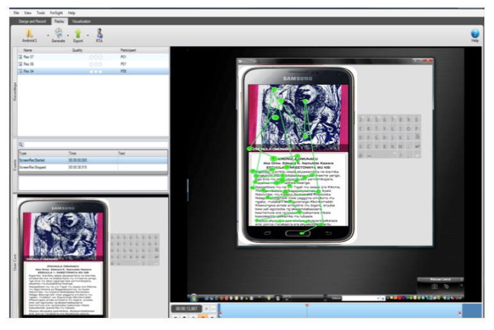Open the Tools menu

[41, 13]
